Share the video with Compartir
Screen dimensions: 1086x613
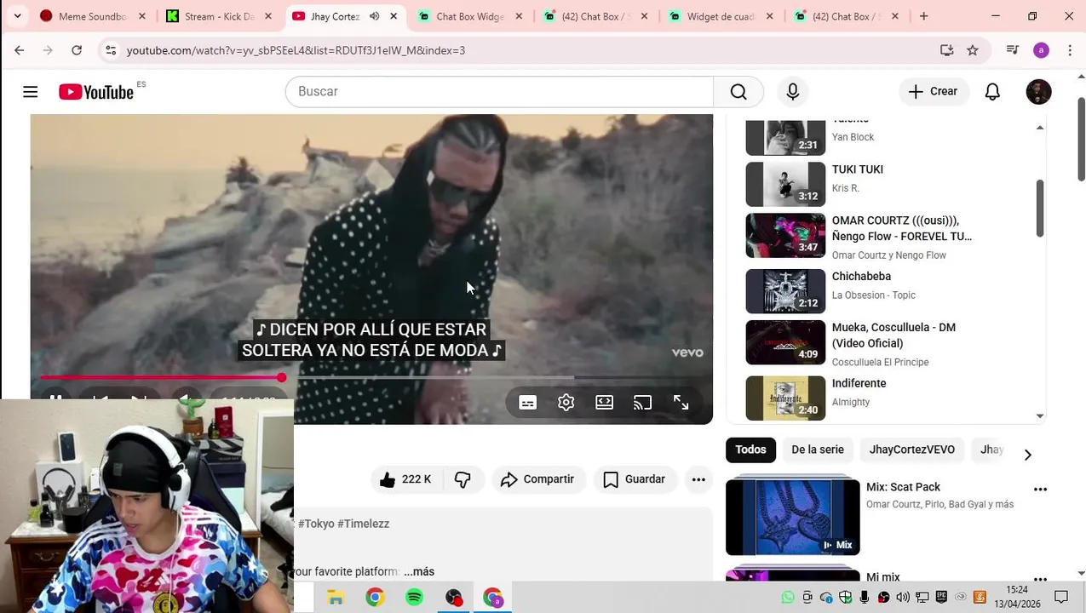pyautogui.click(x=538, y=479)
